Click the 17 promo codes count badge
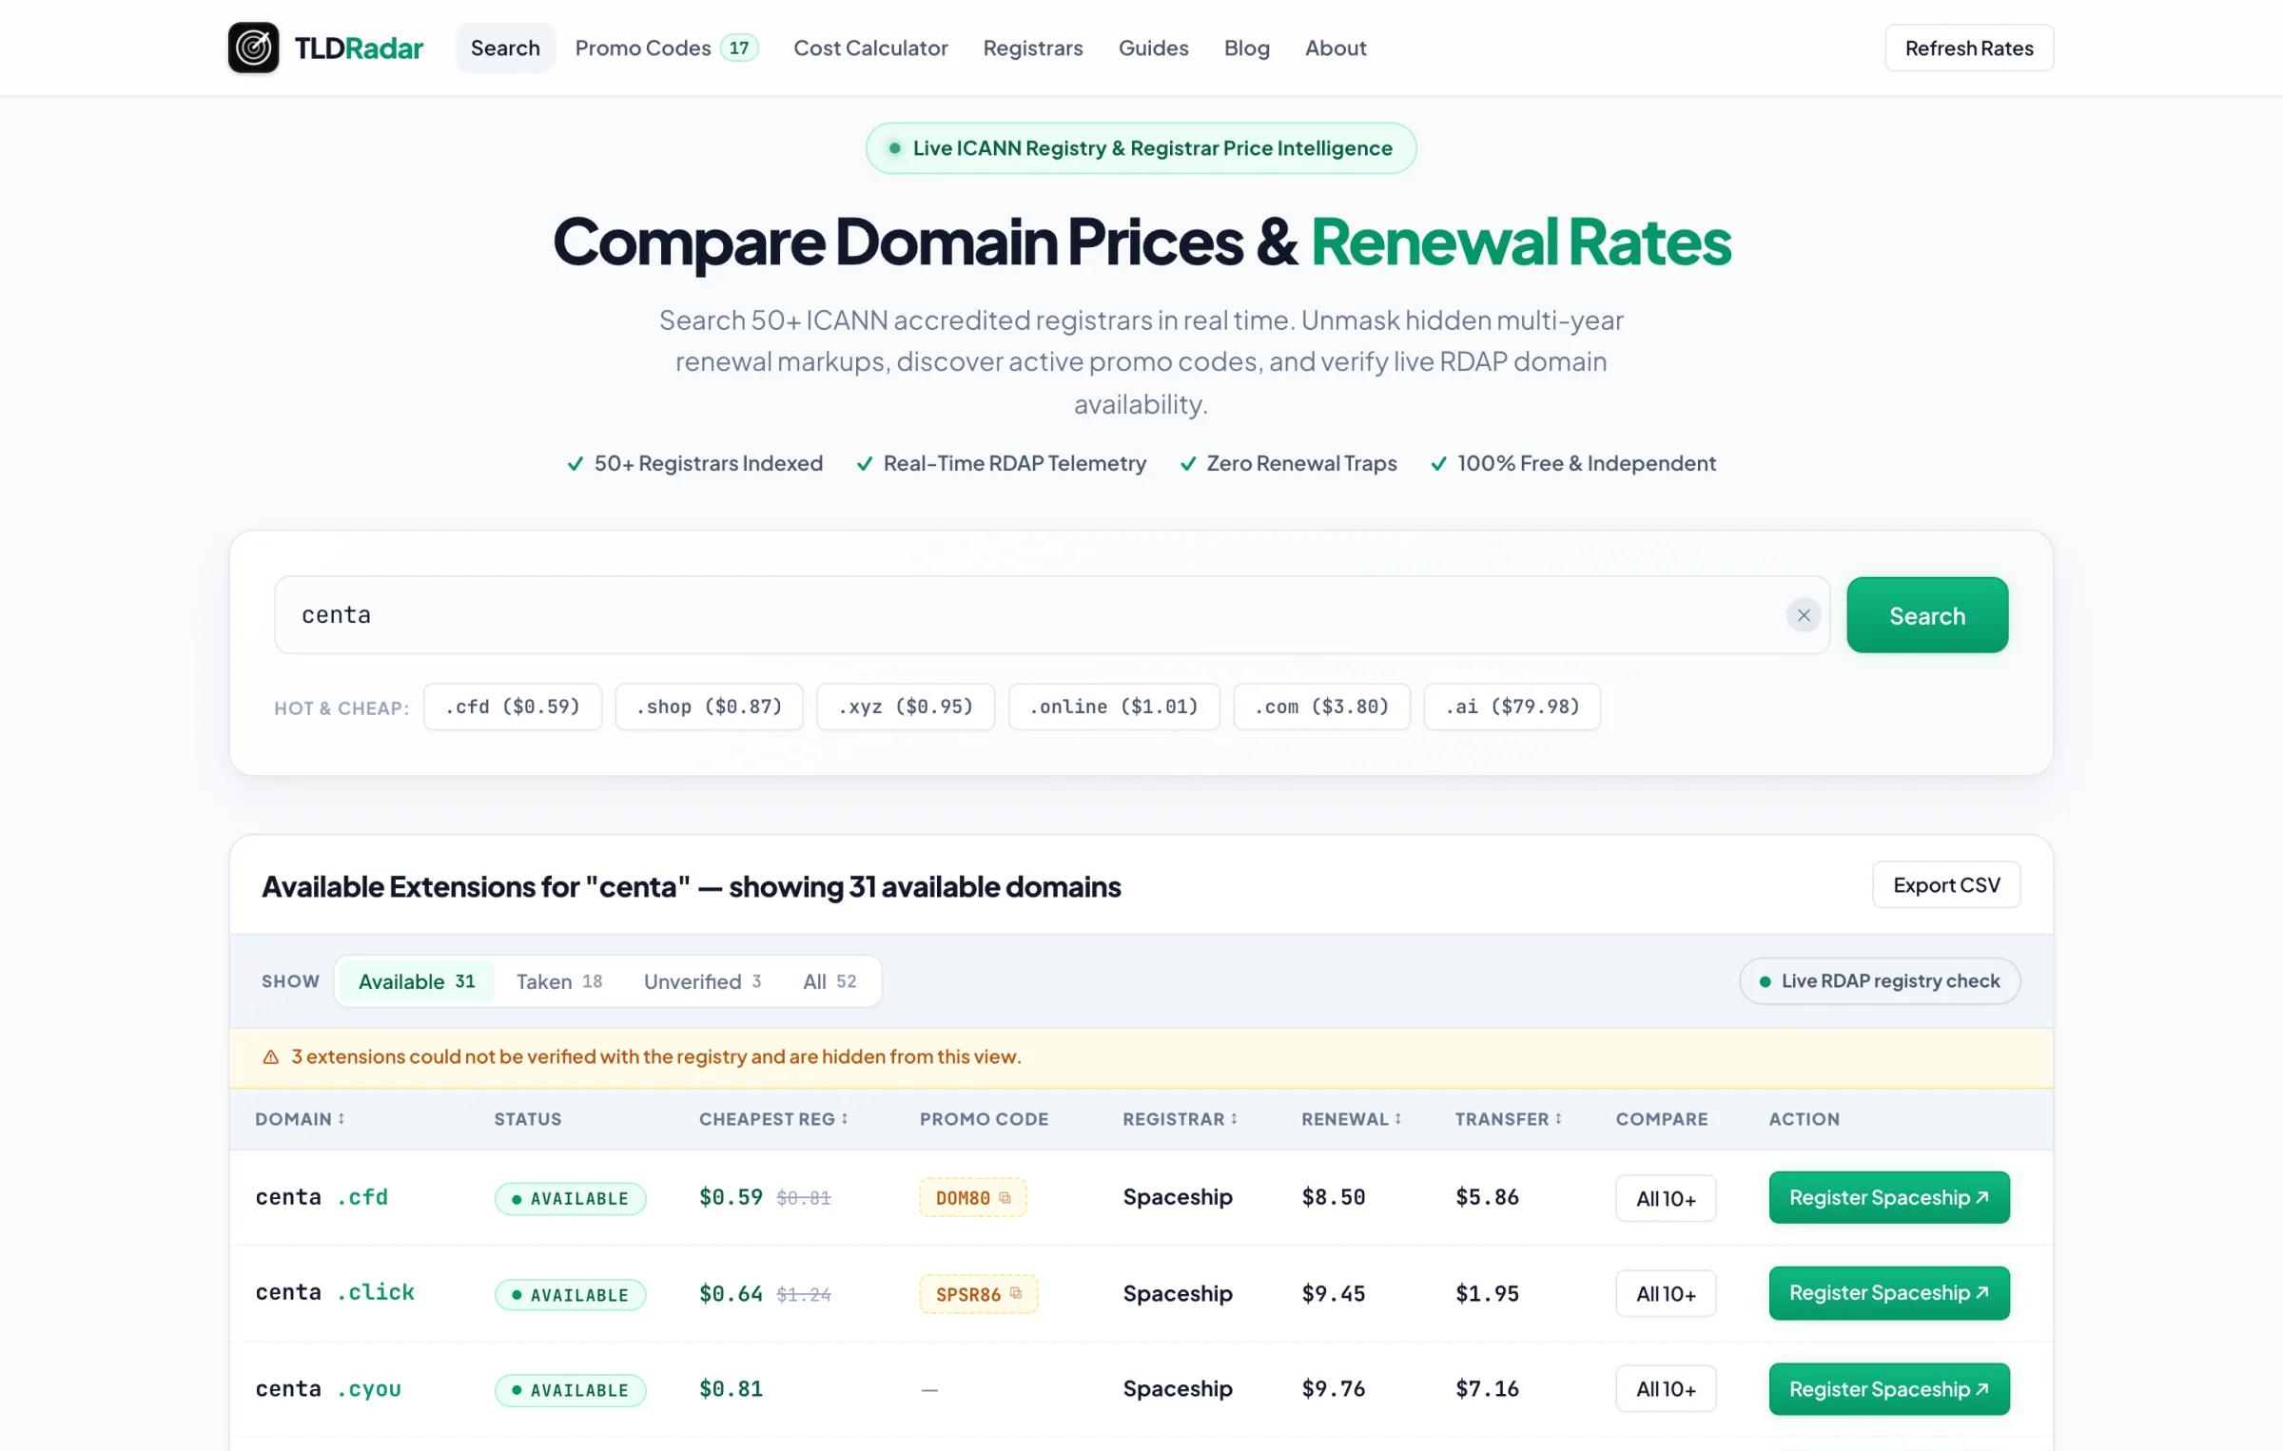The height and width of the screenshot is (1451, 2283). tap(739, 48)
